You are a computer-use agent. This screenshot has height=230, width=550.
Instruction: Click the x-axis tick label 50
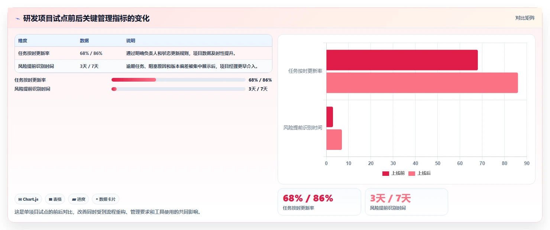point(438,163)
